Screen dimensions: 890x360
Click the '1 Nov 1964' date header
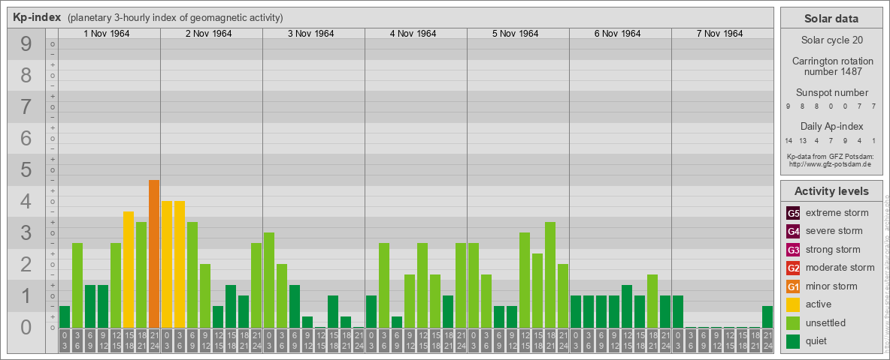pos(107,34)
